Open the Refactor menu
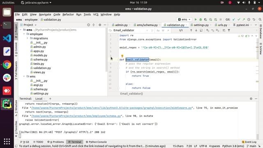Image resolution: width=263 pixels, height=148 pixels. (68, 14)
